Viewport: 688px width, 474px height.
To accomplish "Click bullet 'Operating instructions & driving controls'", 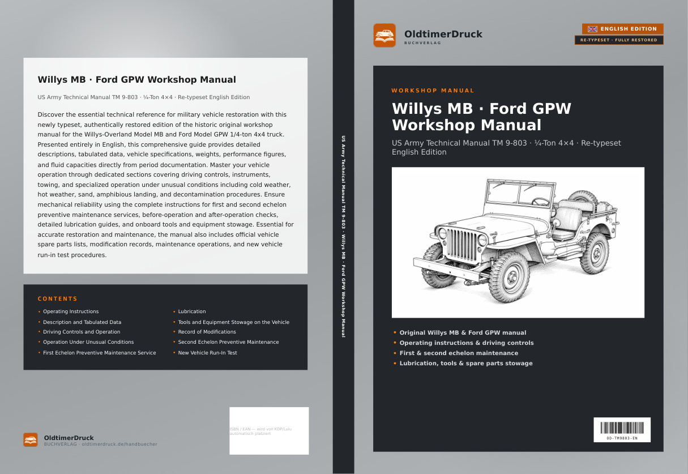I will point(467,343).
